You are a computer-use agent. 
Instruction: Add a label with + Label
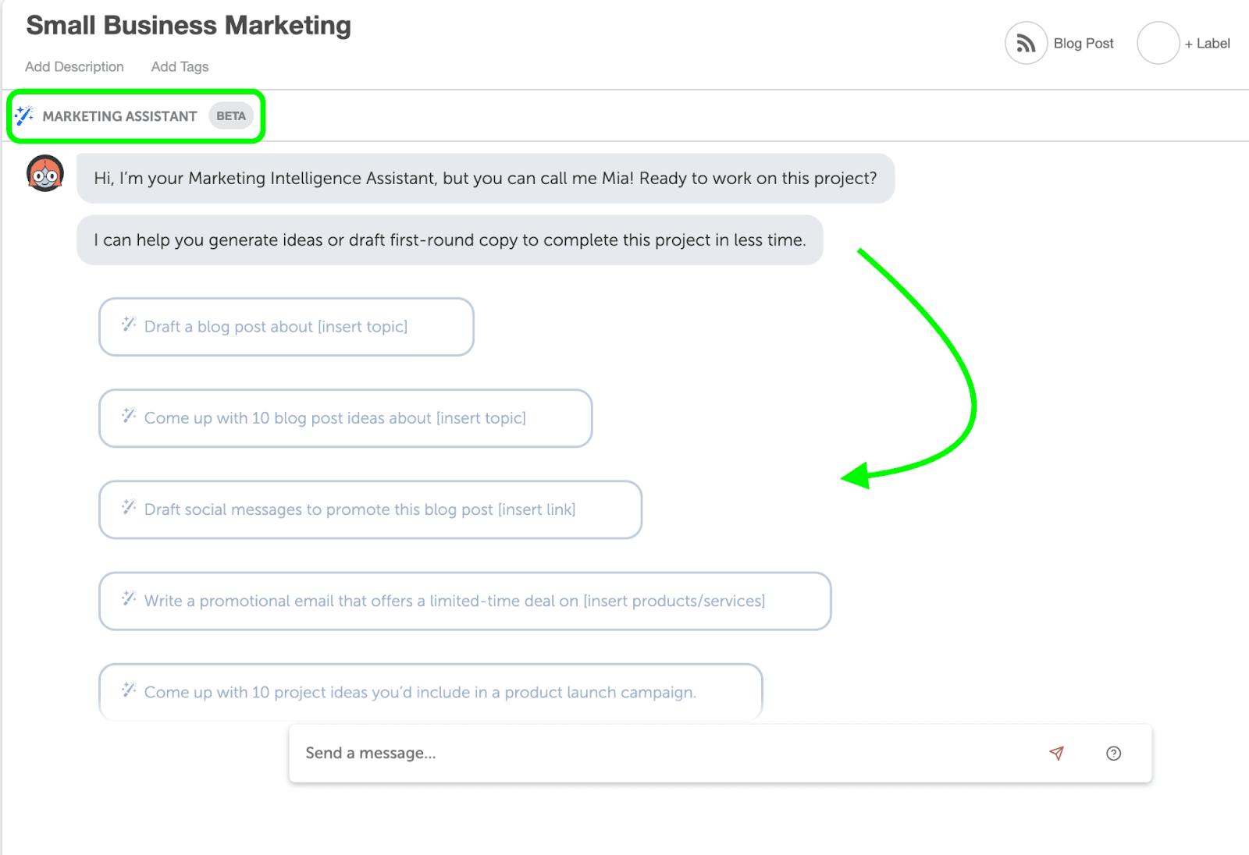click(x=1207, y=44)
